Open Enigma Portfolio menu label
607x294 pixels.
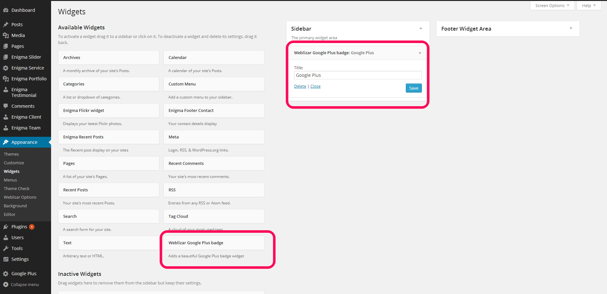pyautogui.click(x=29, y=79)
